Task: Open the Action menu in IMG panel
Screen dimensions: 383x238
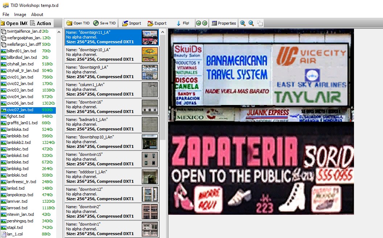Action: (x=41, y=23)
